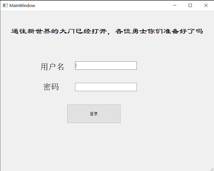
Task: Click the welcome banner text about 新世界
Action: (107, 31)
